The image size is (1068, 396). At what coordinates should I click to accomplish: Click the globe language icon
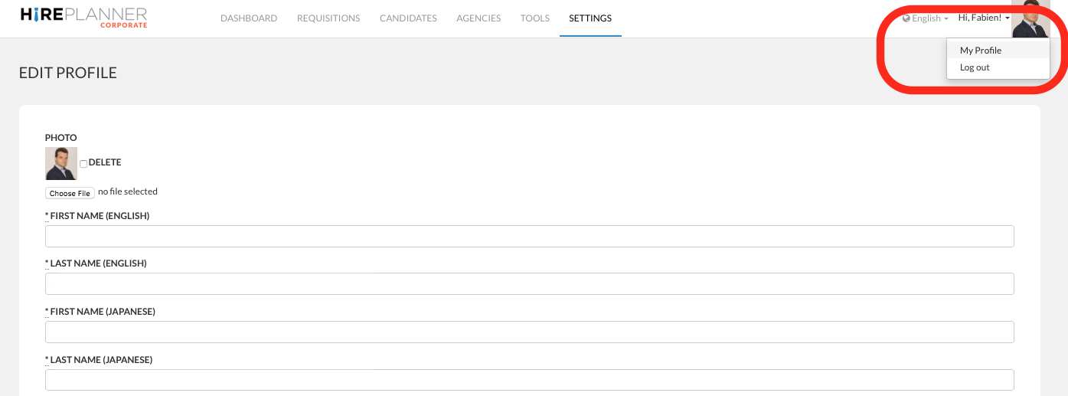coord(906,18)
